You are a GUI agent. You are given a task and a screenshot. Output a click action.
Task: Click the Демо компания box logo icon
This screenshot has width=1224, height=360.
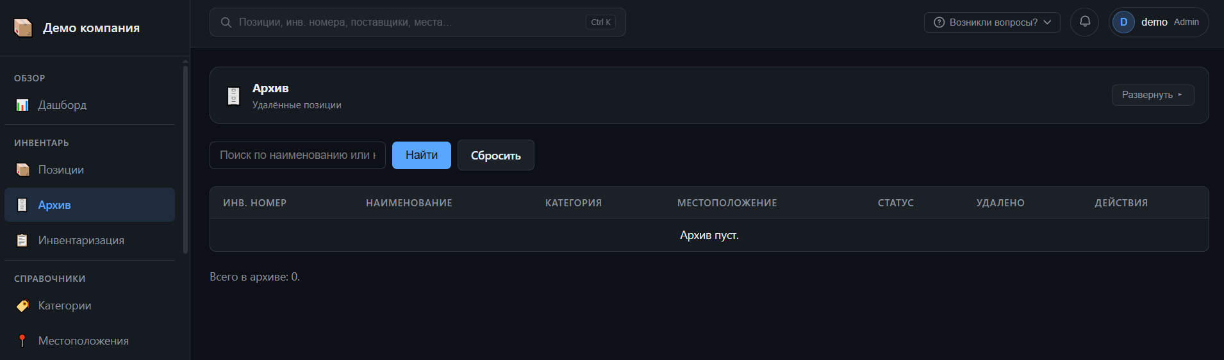click(23, 28)
